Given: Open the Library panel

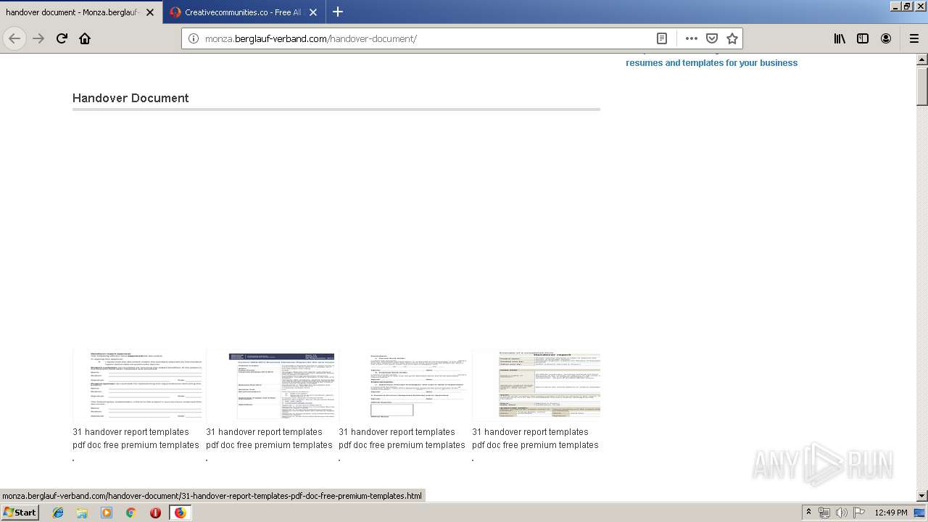Looking at the screenshot, I should coord(840,38).
